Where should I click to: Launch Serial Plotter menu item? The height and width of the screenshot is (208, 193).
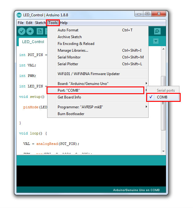98,64
